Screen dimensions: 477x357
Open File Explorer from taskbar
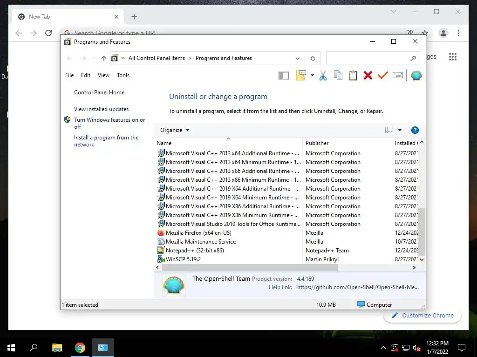(x=57, y=348)
